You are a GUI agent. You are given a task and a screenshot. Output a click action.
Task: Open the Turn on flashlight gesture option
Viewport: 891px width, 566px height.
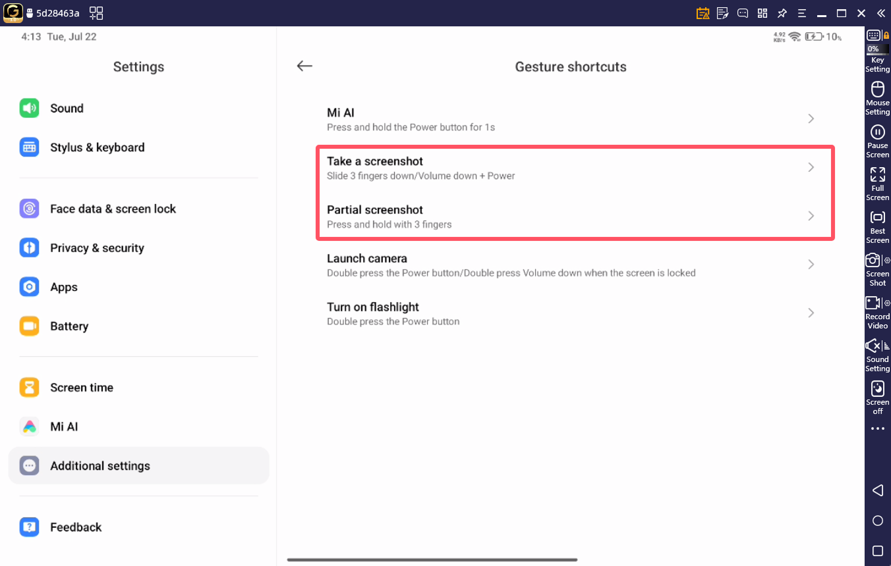571,313
